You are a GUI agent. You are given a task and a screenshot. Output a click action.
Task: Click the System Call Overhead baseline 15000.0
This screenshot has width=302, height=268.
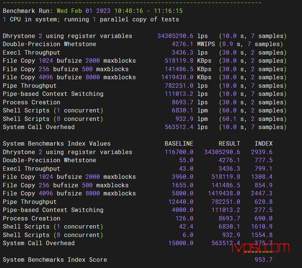click(181, 243)
